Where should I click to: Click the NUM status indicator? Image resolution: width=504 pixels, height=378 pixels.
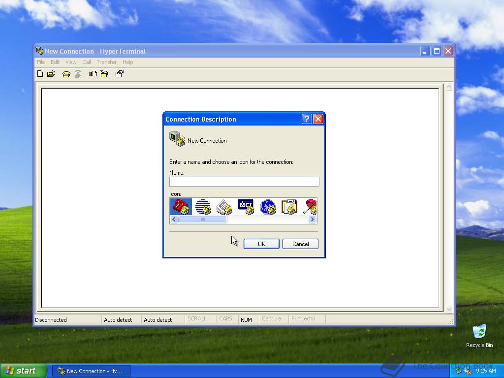coord(246,320)
